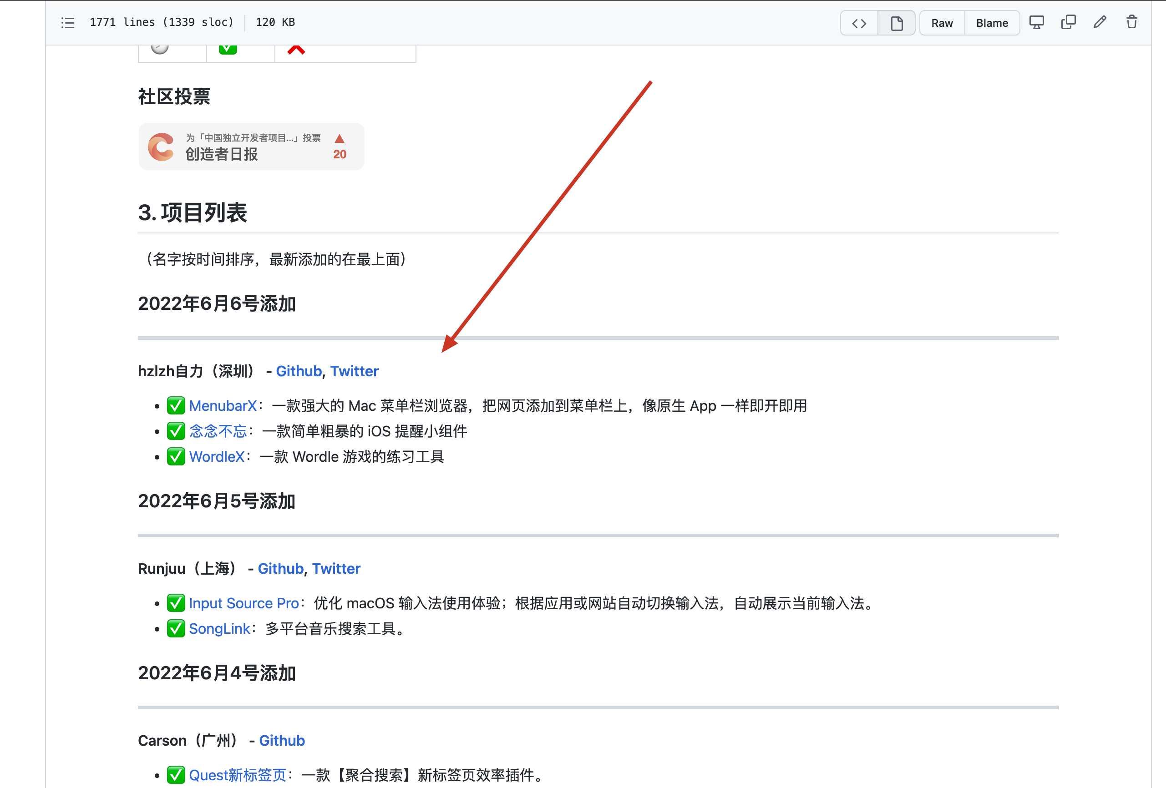Open Runjuu's Twitter link

(x=336, y=568)
